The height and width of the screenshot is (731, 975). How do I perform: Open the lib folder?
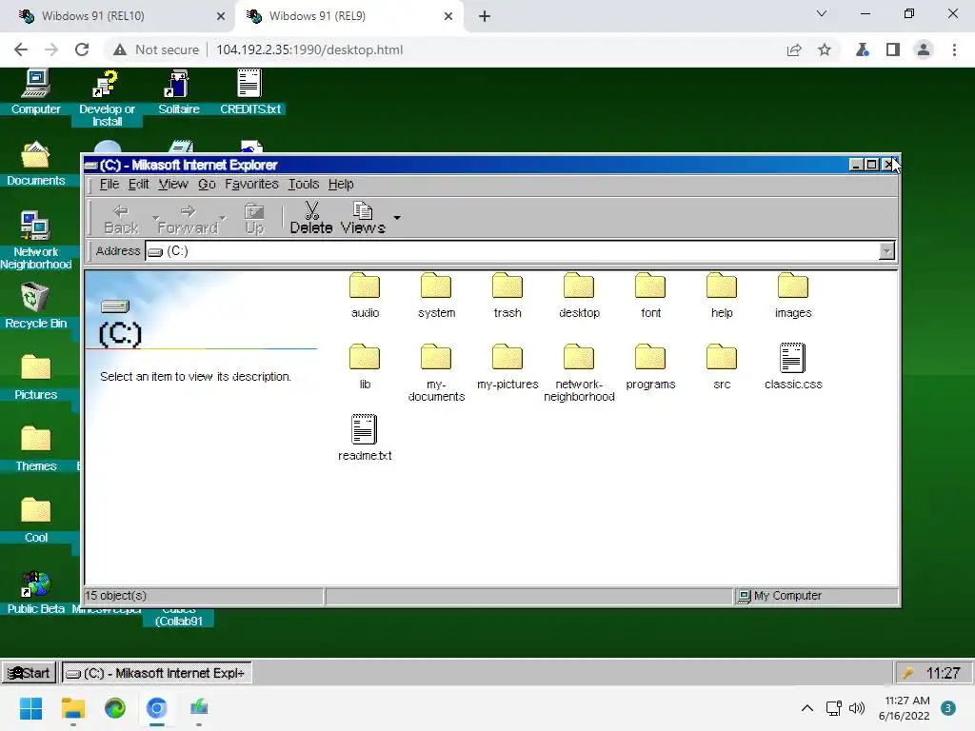click(x=365, y=367)
